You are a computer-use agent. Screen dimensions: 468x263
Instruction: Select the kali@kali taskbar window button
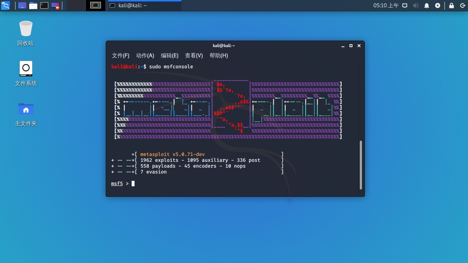[x=145, y=5]
